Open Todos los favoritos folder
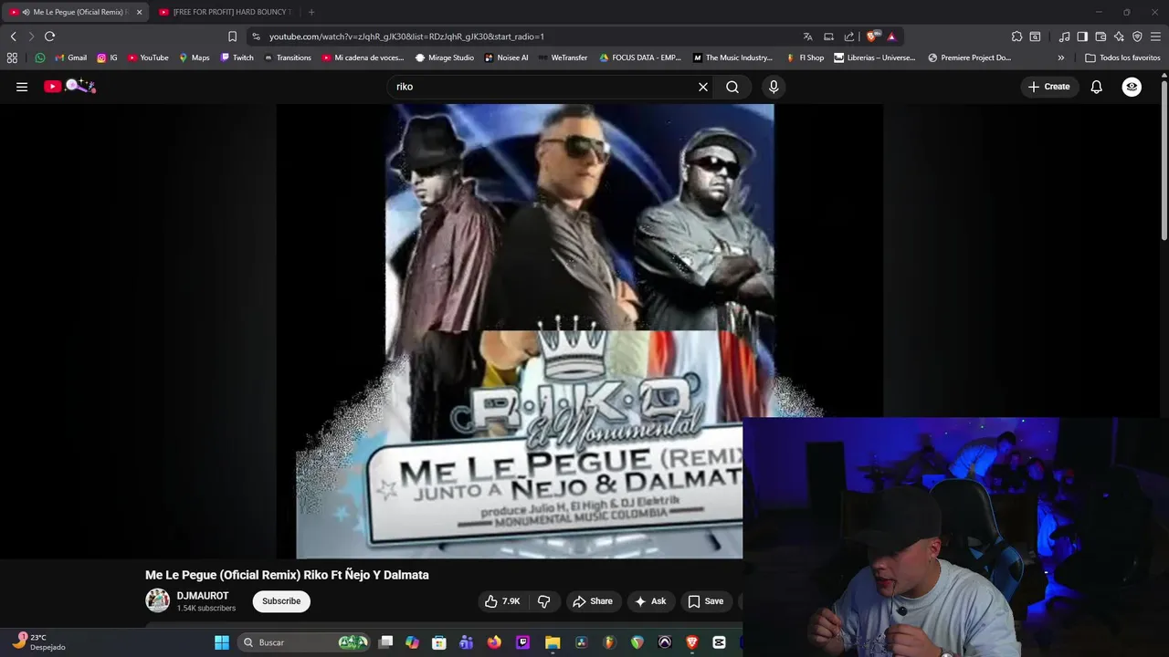The width and height of the screenshot is (1169, 657). tap(1122, 57)
